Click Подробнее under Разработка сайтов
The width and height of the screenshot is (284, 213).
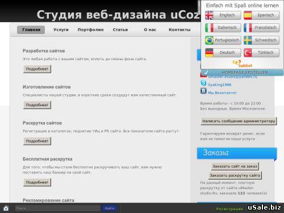[x=37, y=69]
